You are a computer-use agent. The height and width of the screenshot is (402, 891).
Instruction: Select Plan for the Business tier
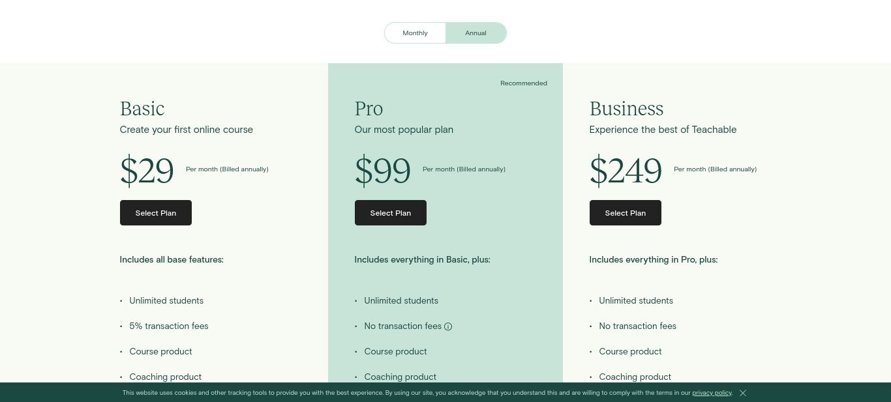(626, 213)
